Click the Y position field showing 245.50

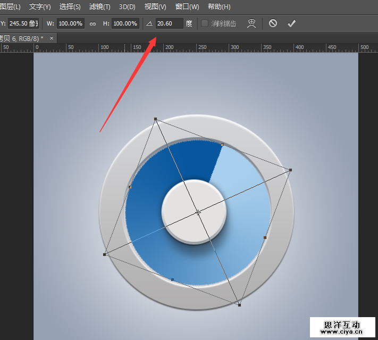tap(23, 24)
